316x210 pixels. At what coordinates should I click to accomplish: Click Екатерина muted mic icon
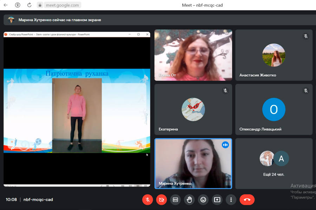click(225, 91)
